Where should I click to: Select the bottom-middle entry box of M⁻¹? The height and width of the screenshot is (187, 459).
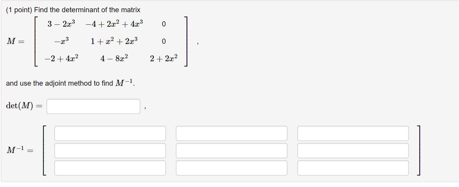[231, 168]
